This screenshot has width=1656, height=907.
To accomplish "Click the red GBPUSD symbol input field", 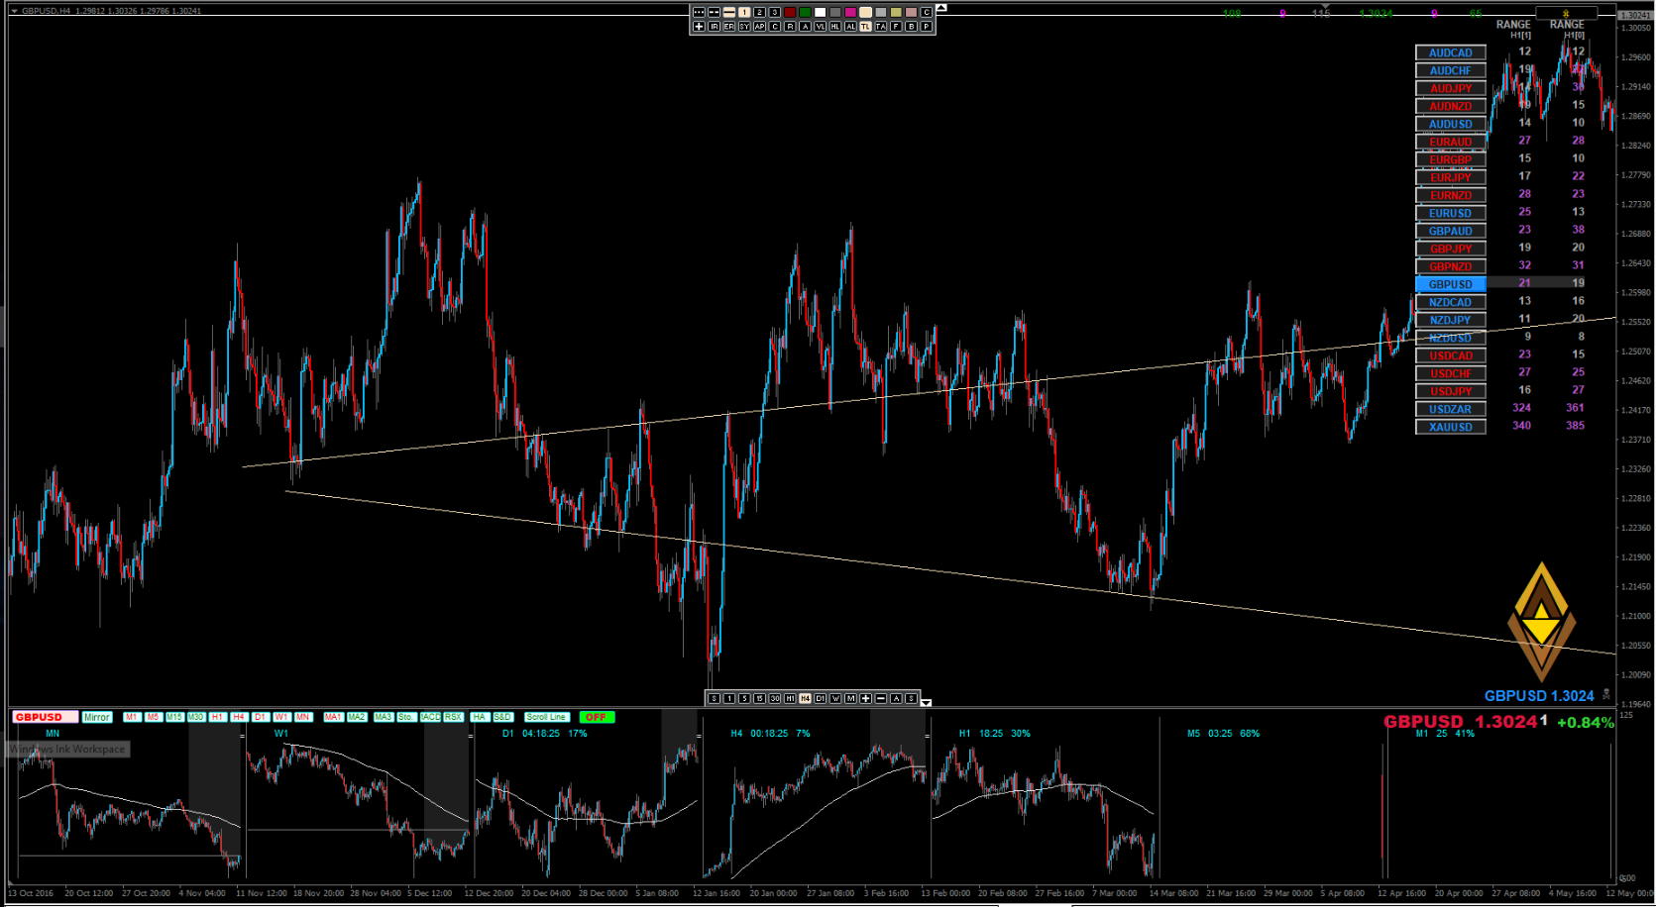I will click(44, 717).
